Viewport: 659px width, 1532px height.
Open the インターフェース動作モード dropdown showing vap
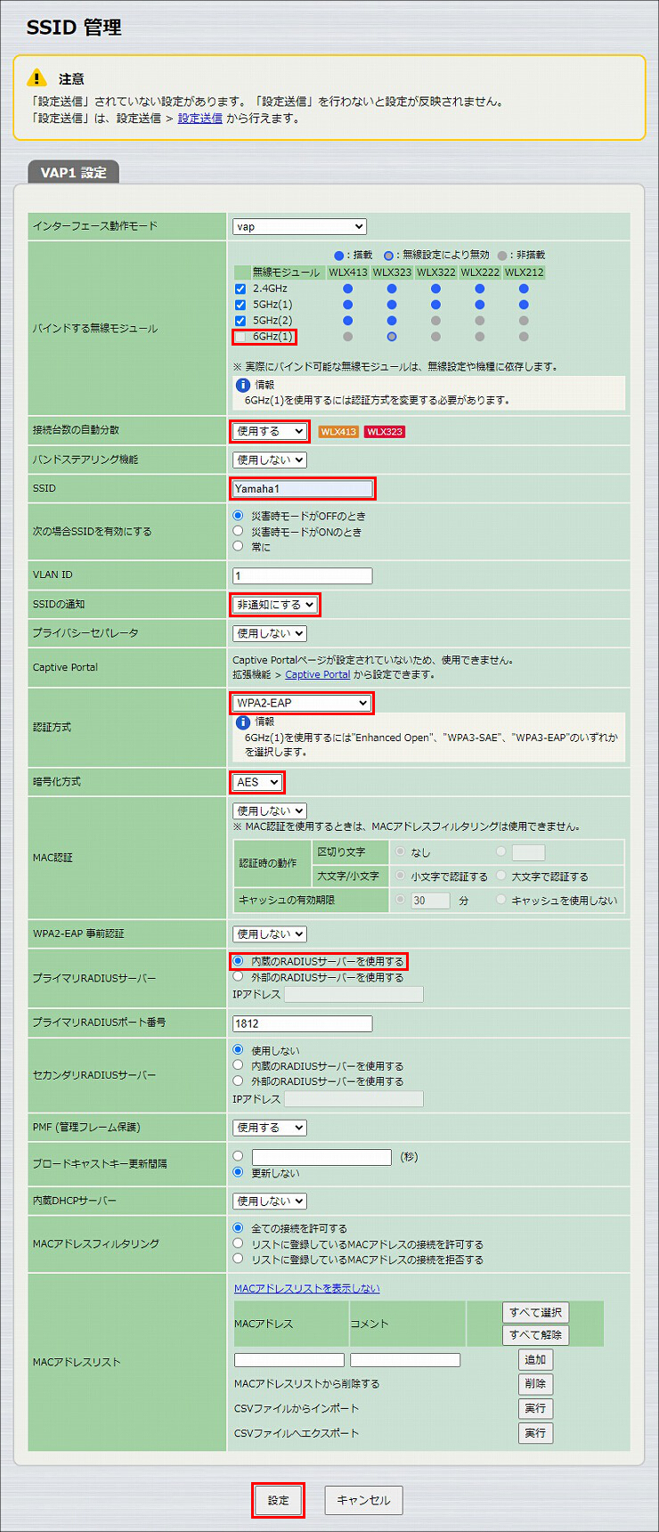click(299, 227)
